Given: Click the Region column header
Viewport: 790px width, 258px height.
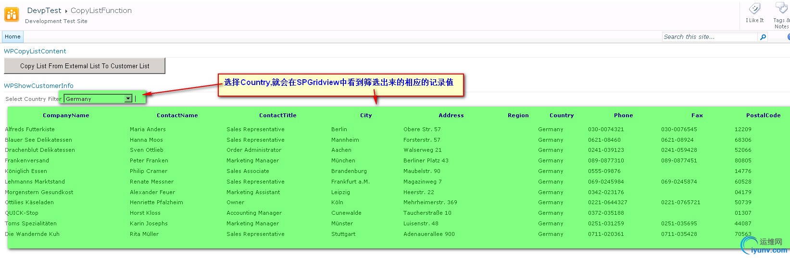Looking at the screenshot, I should pyautogui.click(x=518, y=115).
